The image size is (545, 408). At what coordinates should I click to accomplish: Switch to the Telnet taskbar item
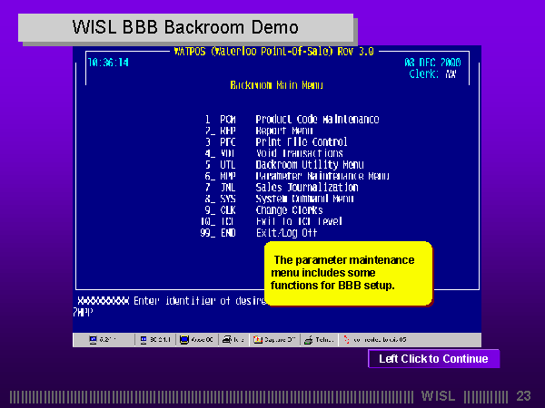click(x=319, y=340)
